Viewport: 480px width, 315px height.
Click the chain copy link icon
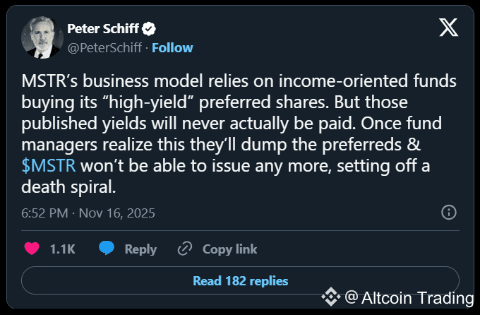(186, 249)
